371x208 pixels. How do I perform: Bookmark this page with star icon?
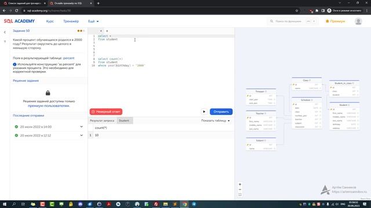296,10
